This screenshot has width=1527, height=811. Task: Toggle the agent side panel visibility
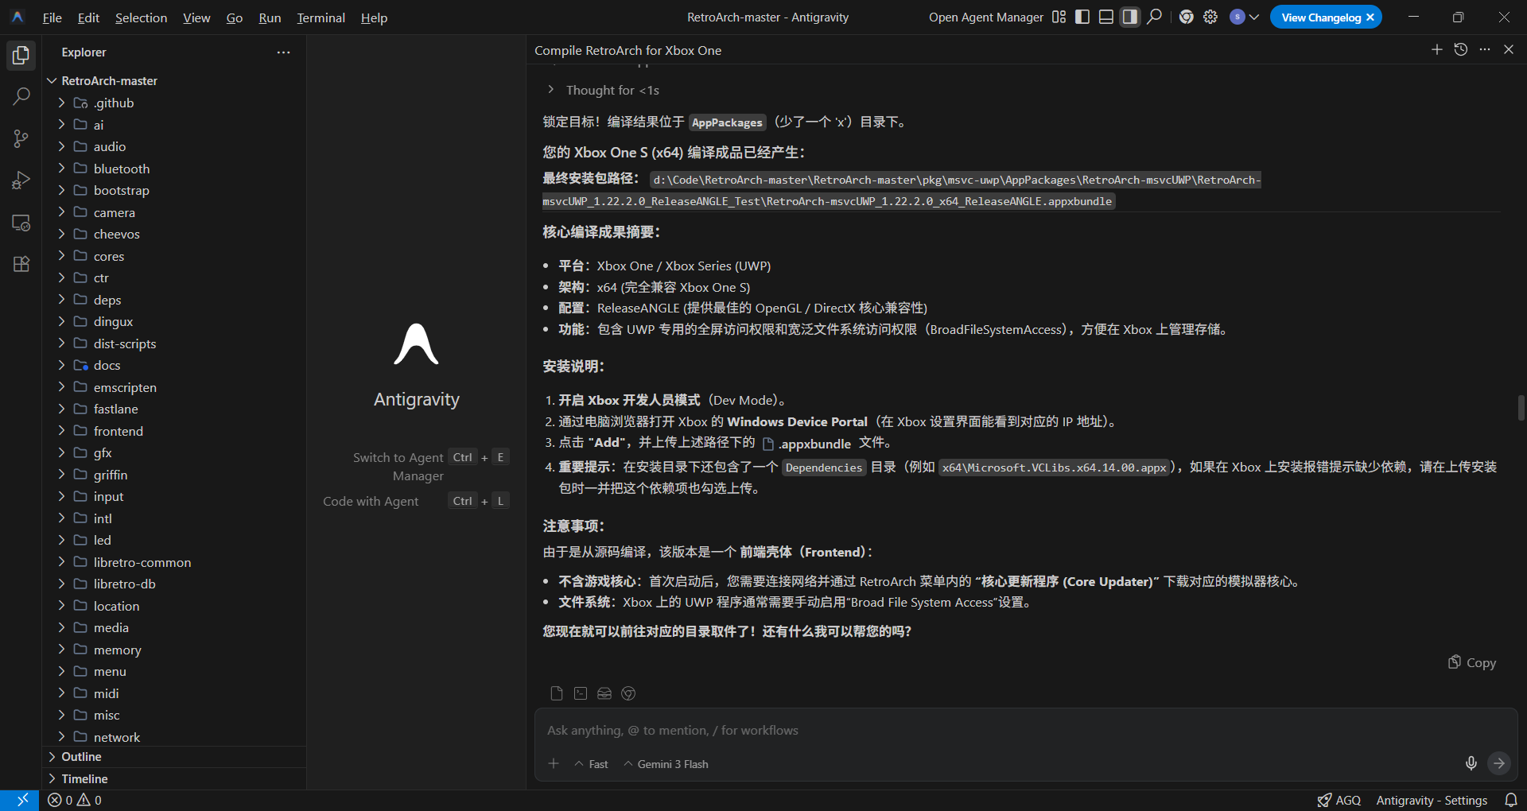click(1129, 17)
